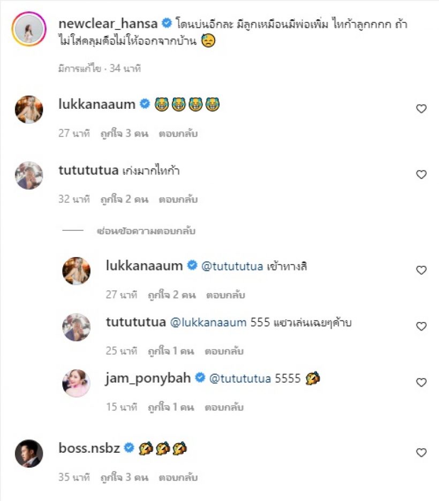The height and width of the screenshot is (501, 439).
Task: Like tutututua's top-level comment
Action: [421, 175]
